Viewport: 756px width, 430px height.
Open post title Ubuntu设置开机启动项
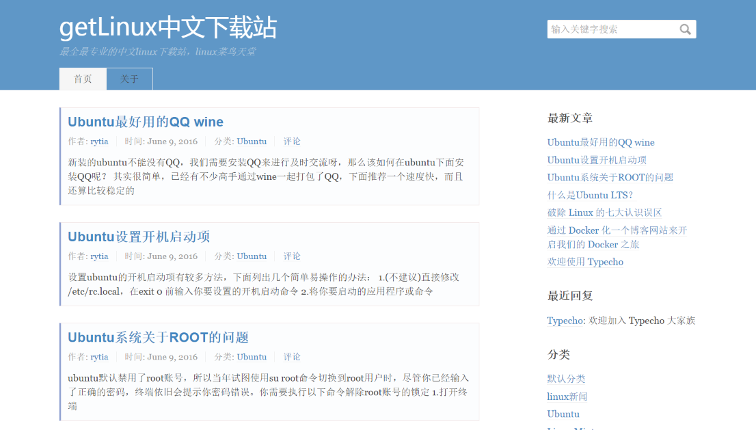pos(139,237)
